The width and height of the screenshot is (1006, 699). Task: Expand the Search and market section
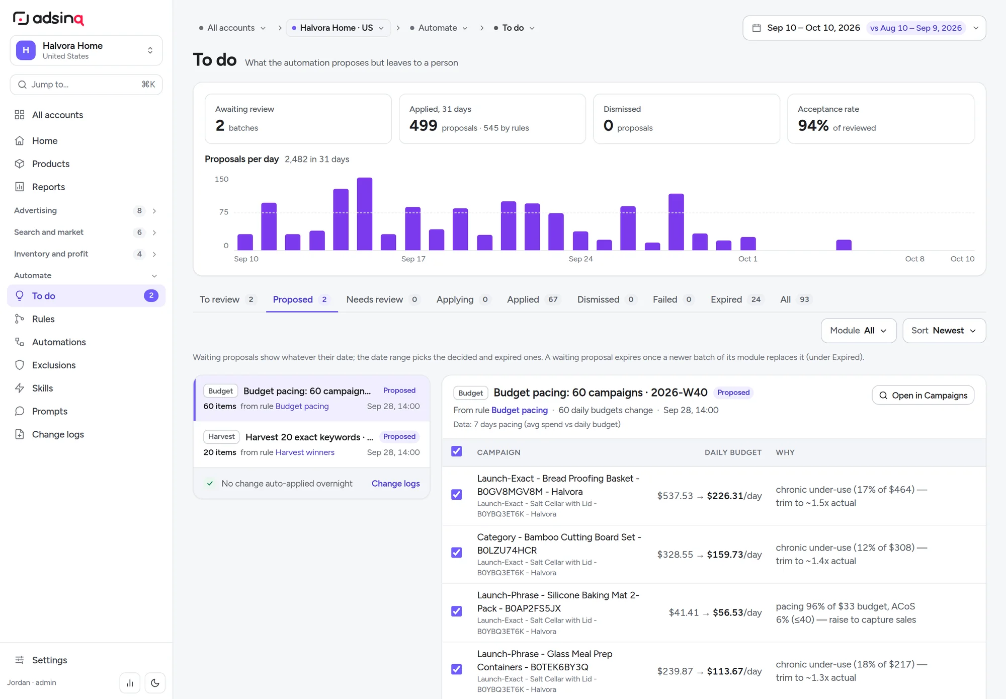[x=86, y=232]
